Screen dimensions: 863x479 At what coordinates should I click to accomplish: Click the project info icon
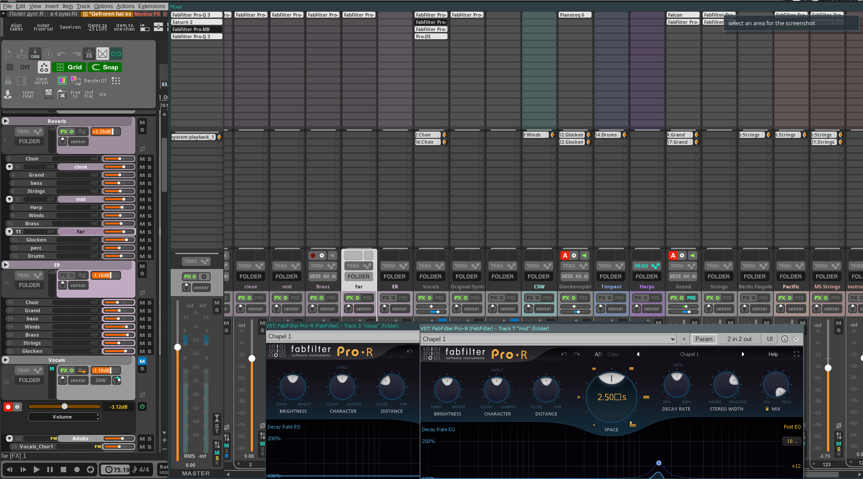49,54
